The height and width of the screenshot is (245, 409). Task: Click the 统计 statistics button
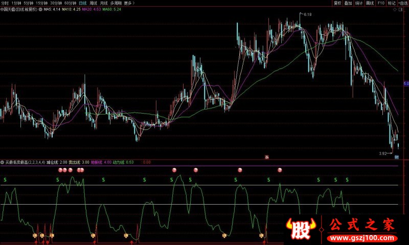point(358,3)
